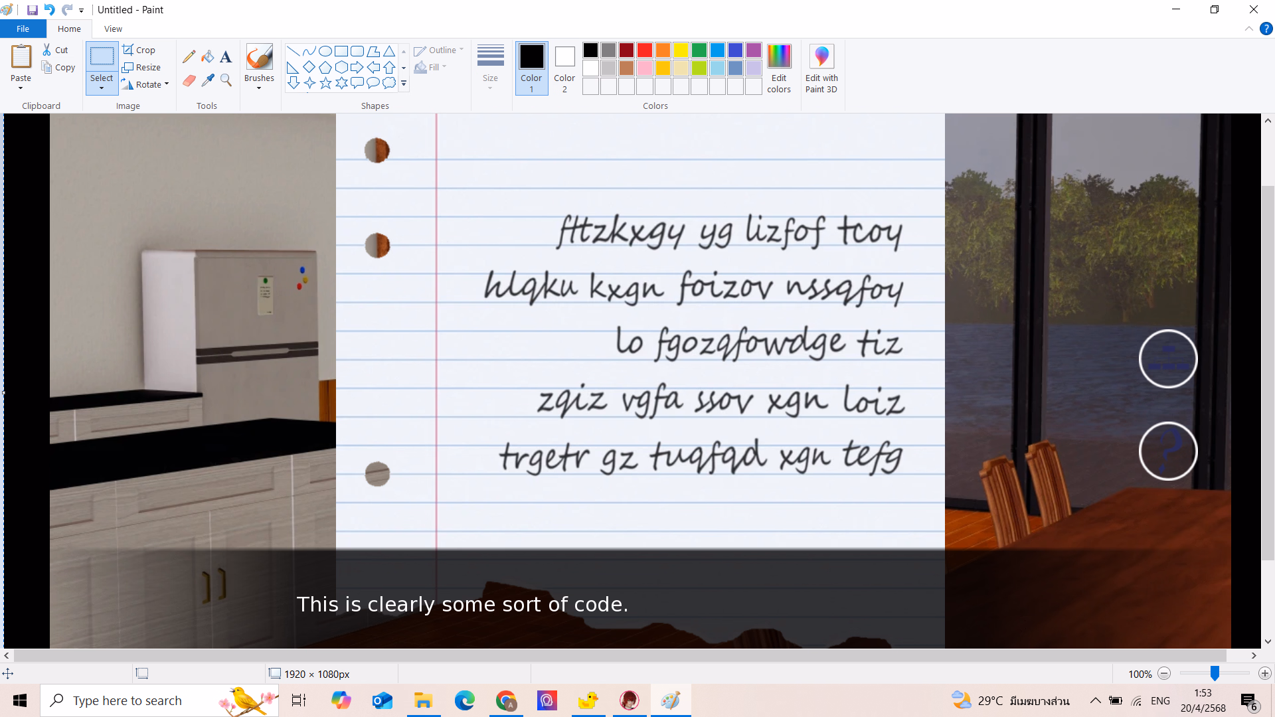Switch to the View tab
The width and height of the screenshot is (1275, 717).
(x=113, y=29)
